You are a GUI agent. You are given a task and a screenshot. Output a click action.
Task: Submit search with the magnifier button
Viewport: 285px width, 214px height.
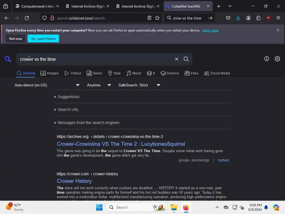tap(186, 59)
